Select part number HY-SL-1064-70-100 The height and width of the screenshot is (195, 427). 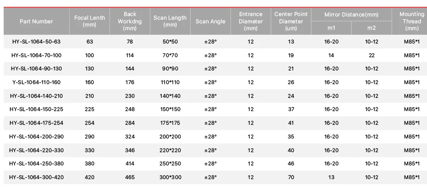[x=36, y=55]
